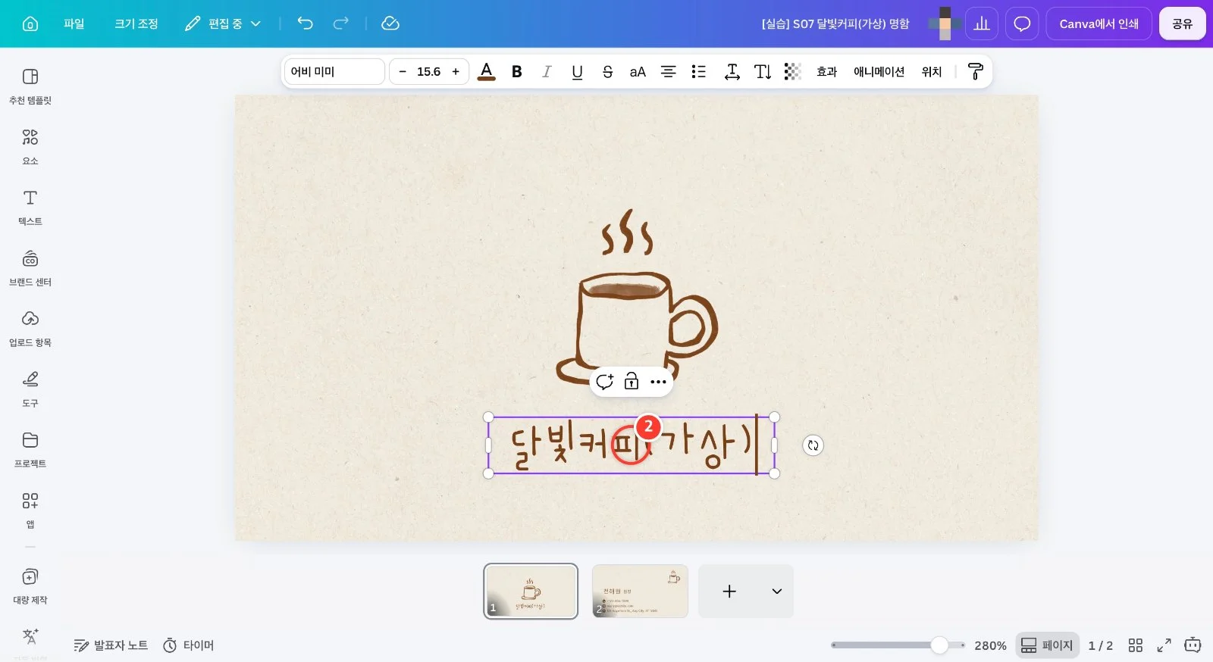Screen dimensions: 1213x662
Task: Toggle strikethrough formatting
Action: tap(607, 71)
